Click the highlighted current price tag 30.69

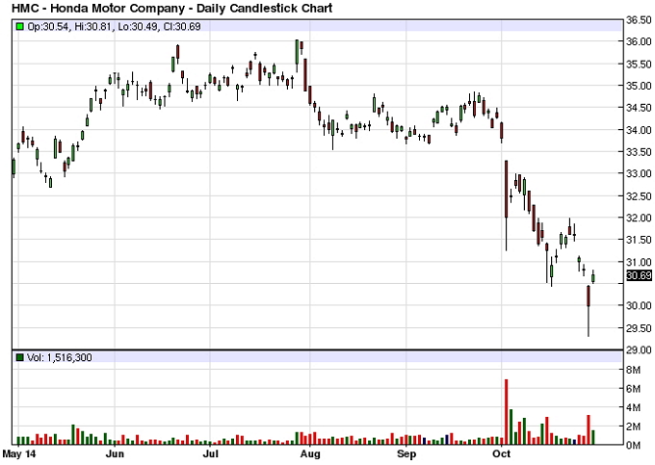[640, 275]
